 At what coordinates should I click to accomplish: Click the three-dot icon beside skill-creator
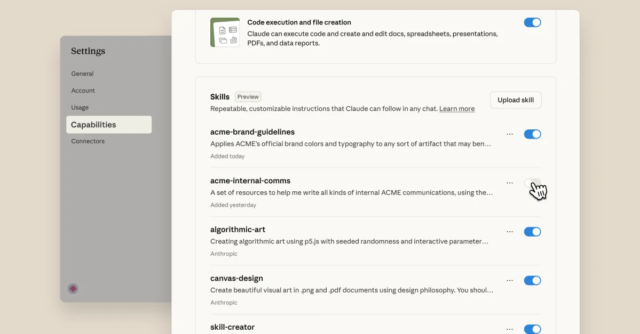point(509,329)
